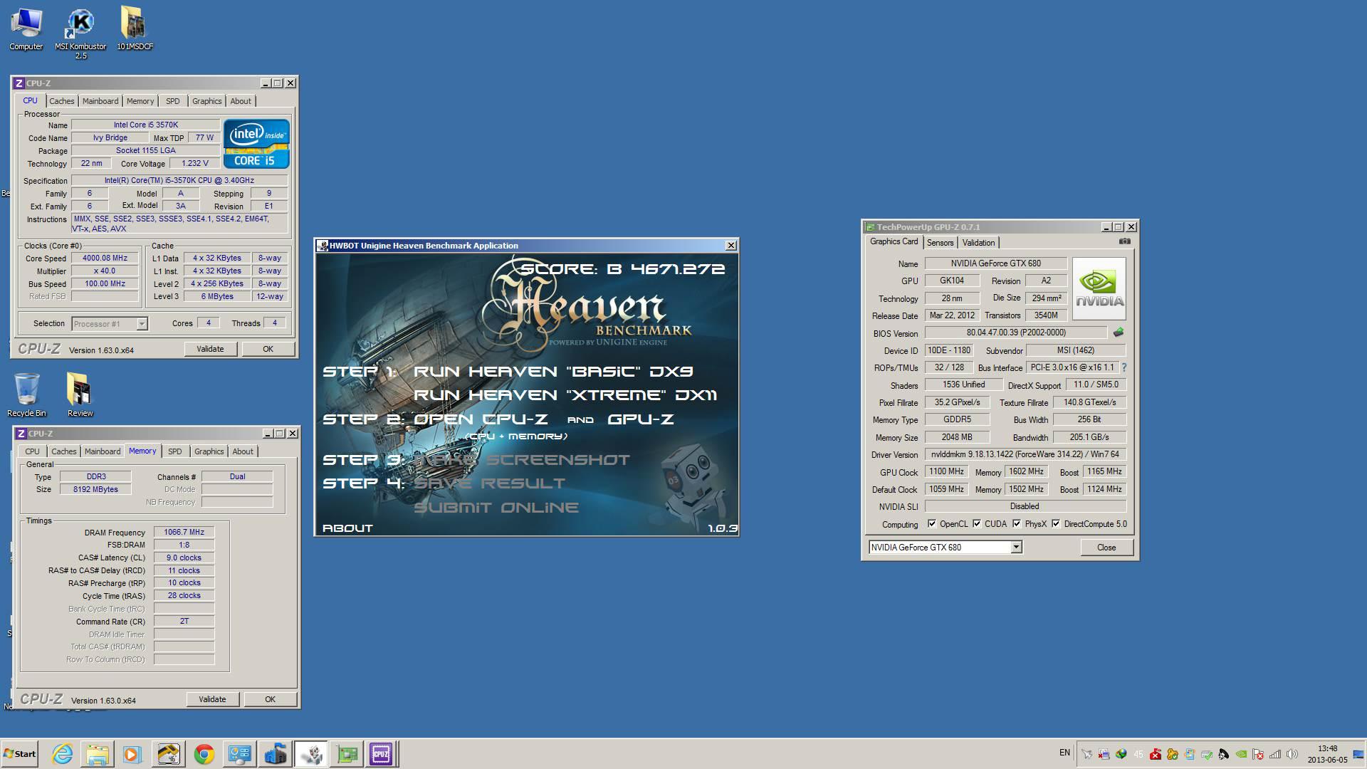1367x769 pixels.
Task: Open the network signal tray icon
Action: click(1274, 754)
